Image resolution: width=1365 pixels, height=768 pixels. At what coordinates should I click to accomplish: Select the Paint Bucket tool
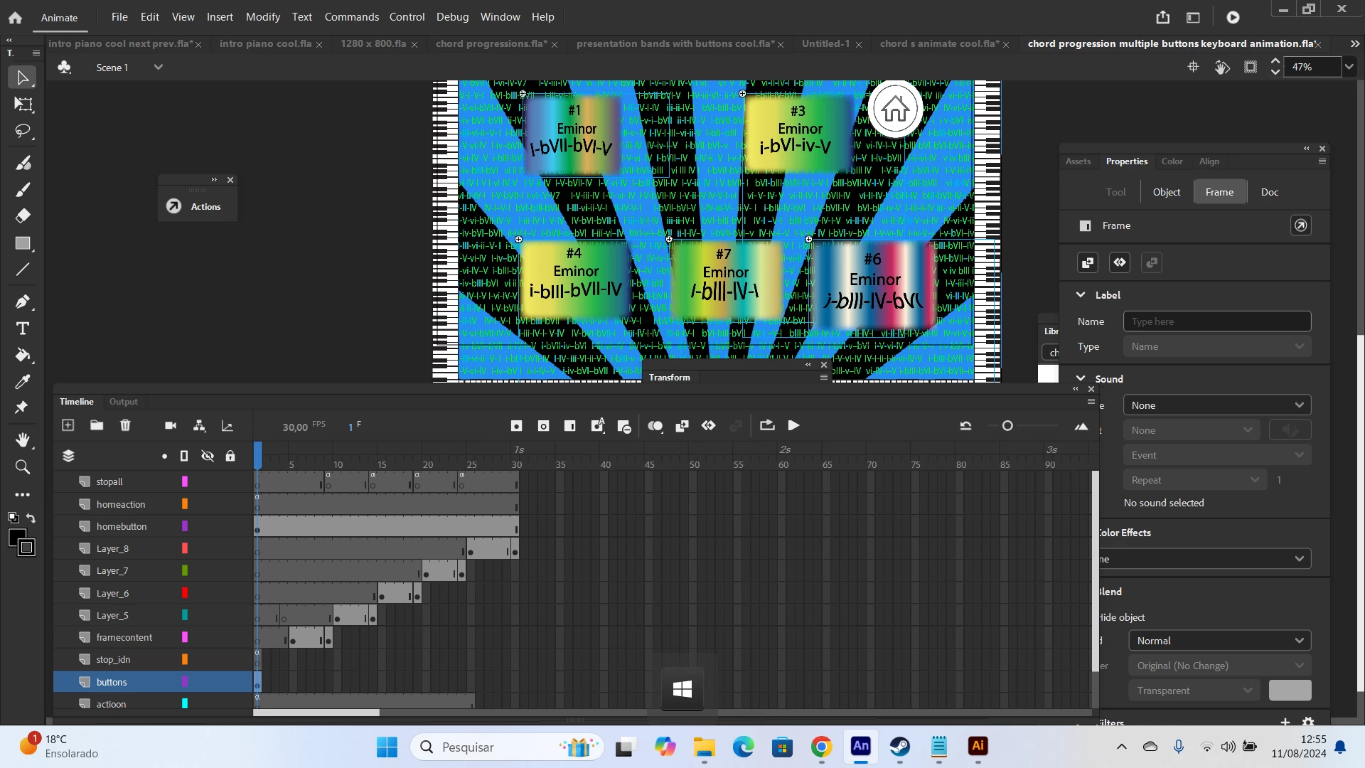(x=23, y=355)
